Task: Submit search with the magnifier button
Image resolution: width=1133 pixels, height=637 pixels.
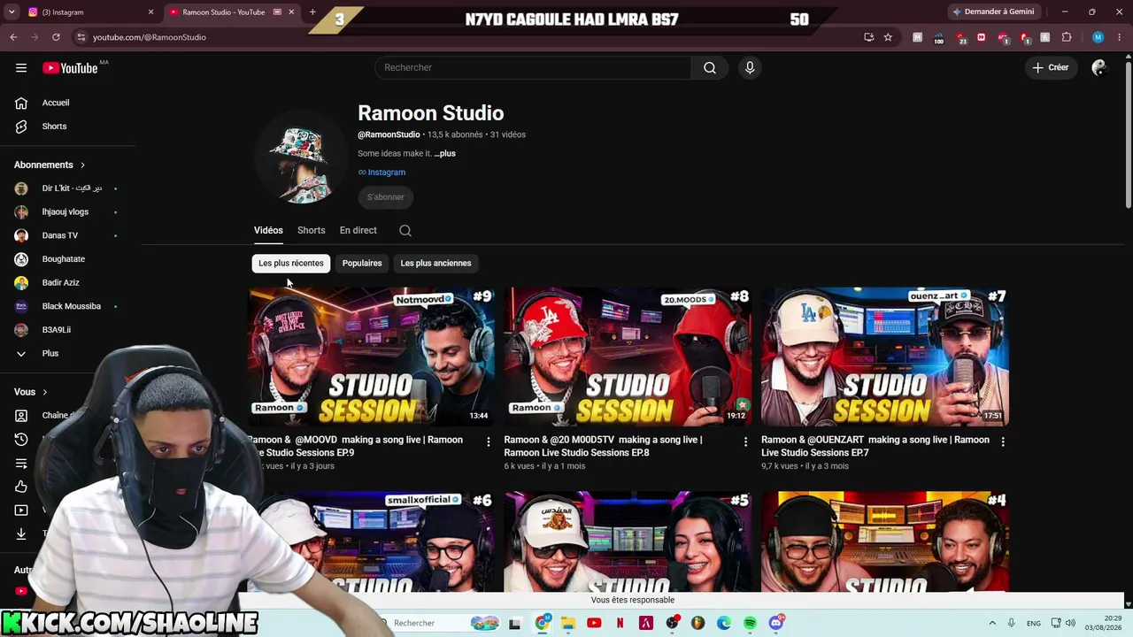Action: point(710,68)
